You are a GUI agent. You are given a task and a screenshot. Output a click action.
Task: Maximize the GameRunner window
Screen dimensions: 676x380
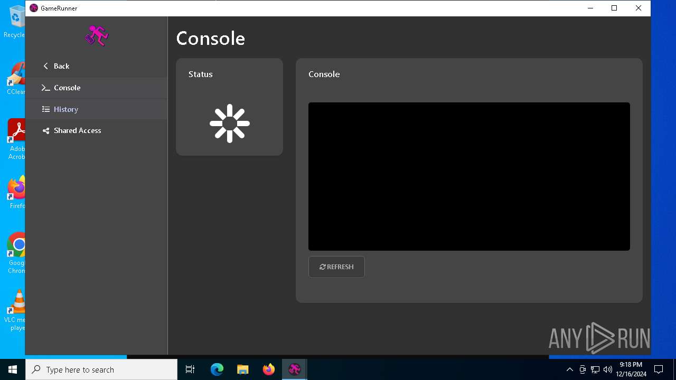click(614, 8)
